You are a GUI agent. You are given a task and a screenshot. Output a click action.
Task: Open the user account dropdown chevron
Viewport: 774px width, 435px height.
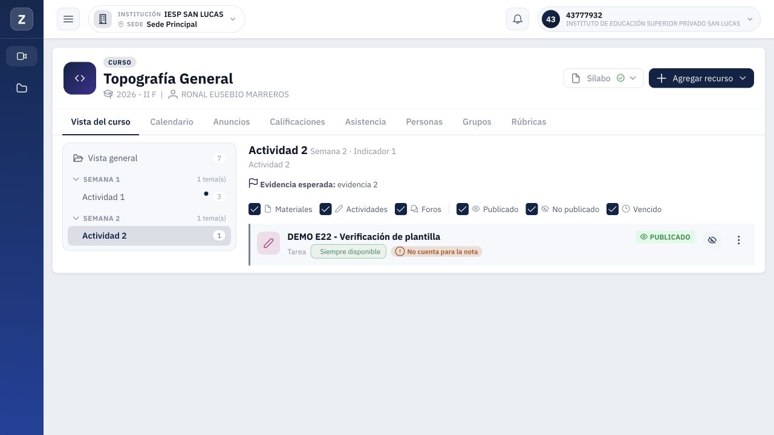[x=750, y=19]
